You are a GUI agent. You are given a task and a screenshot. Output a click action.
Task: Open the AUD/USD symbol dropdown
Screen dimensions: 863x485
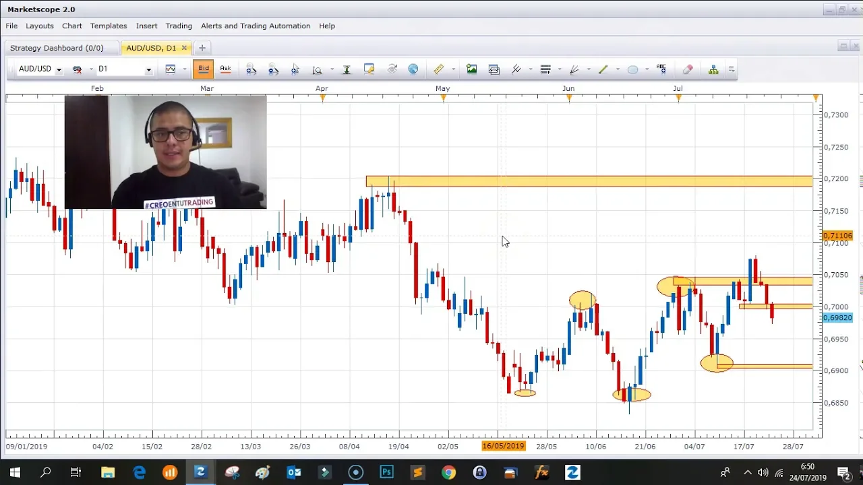click(59, 69)
